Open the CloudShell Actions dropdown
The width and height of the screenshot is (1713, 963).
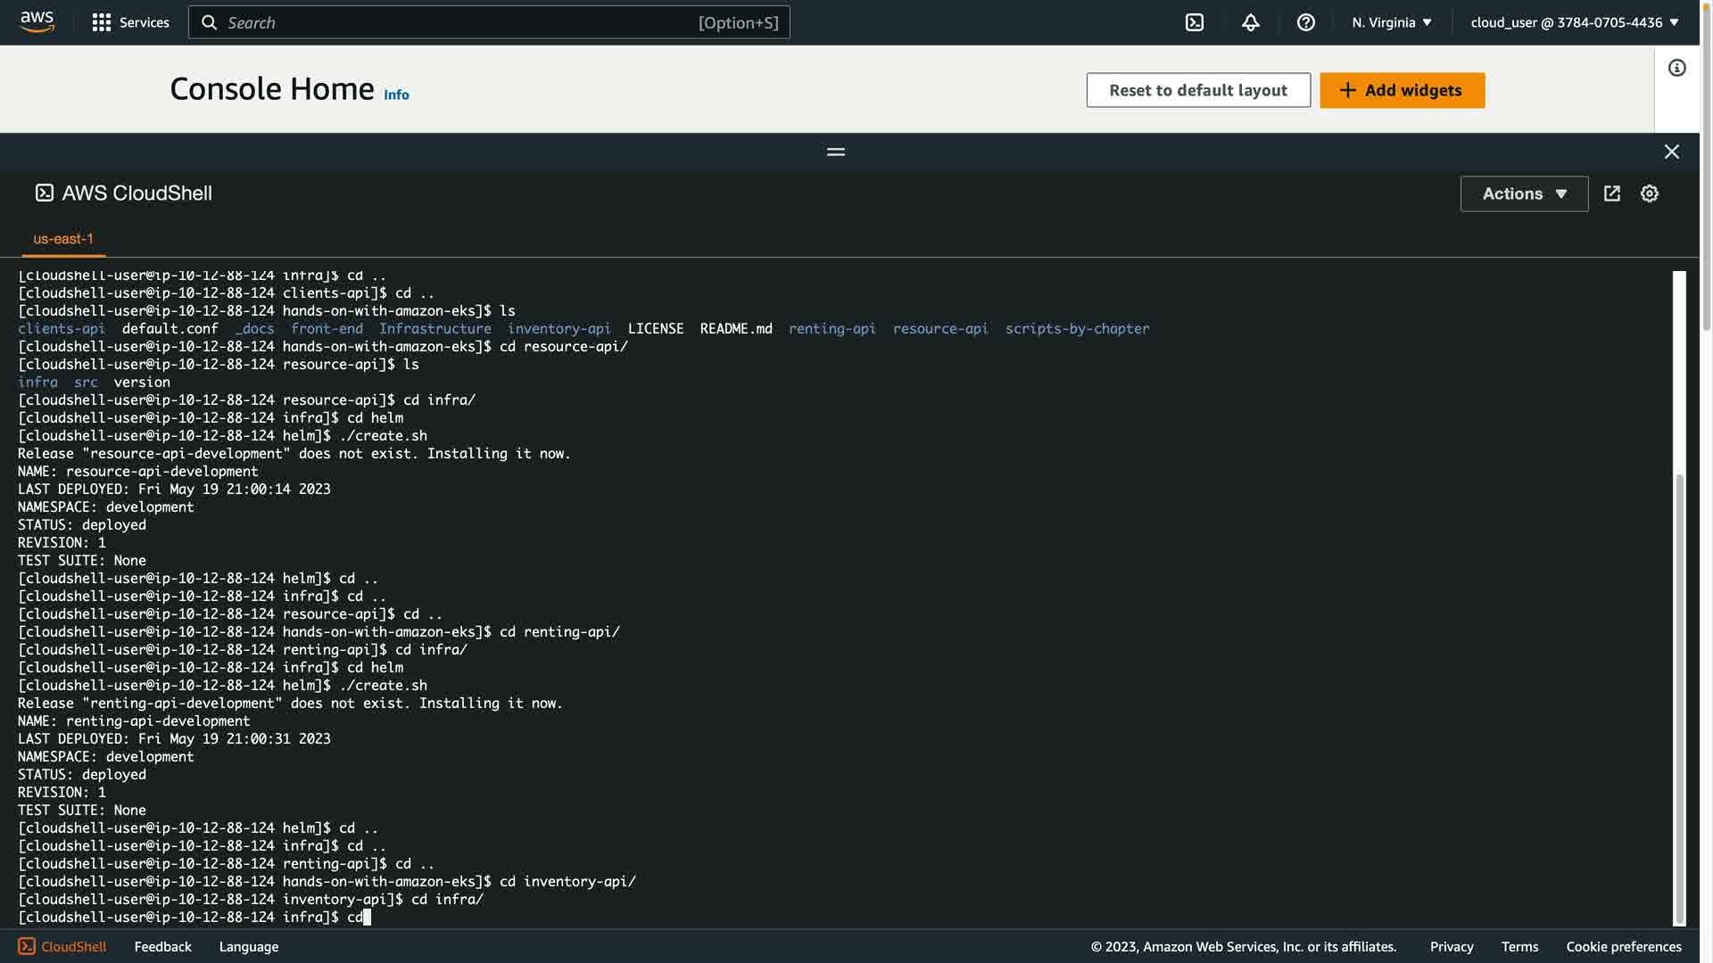1523,193
